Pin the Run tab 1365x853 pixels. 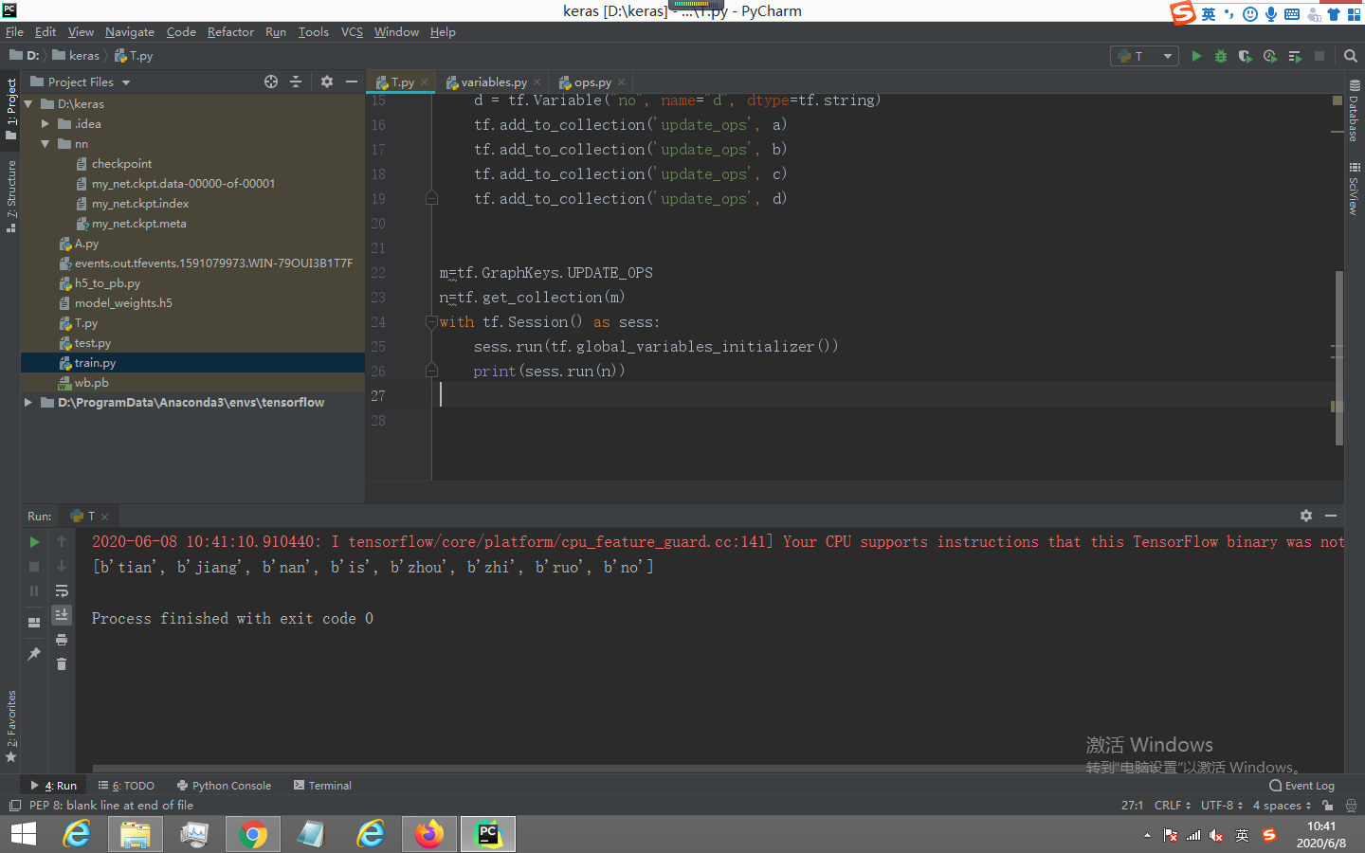click(34, 651)
